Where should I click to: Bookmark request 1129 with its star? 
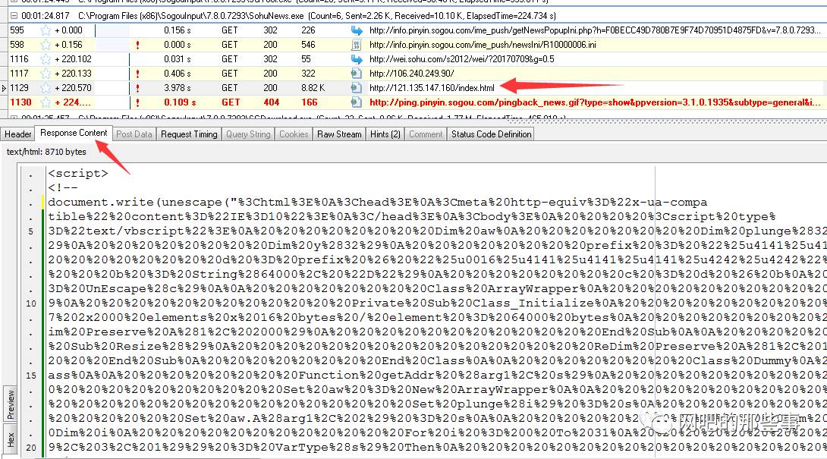pos(46,88)
